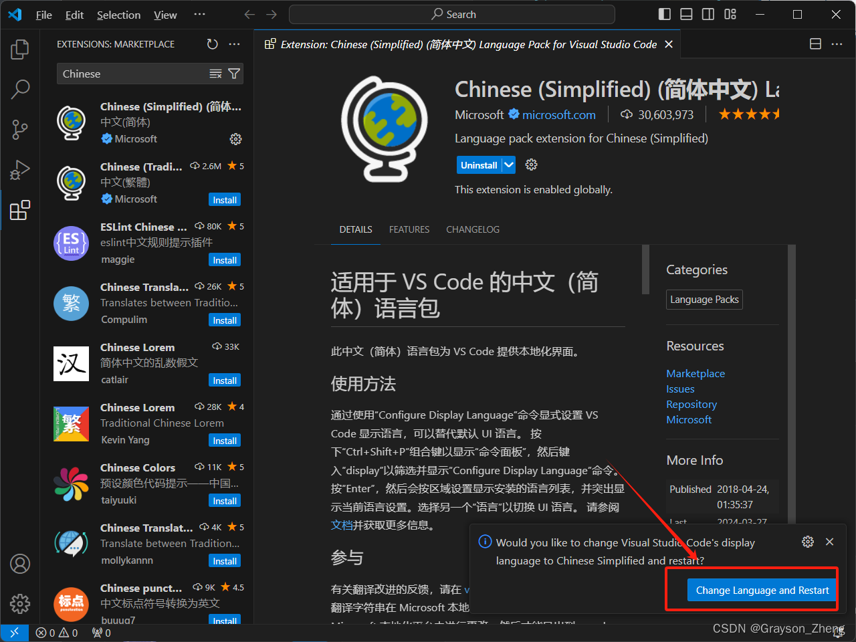Click the 文档 documentation link
This screenshot has height=642, width=856.
tap(341, 525)
